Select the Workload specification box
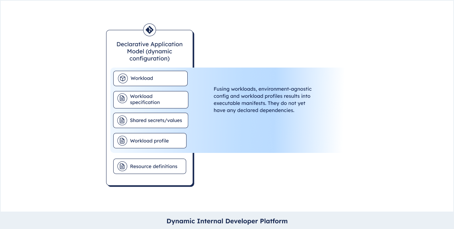454x229 pixels. (x=151, y=100)
